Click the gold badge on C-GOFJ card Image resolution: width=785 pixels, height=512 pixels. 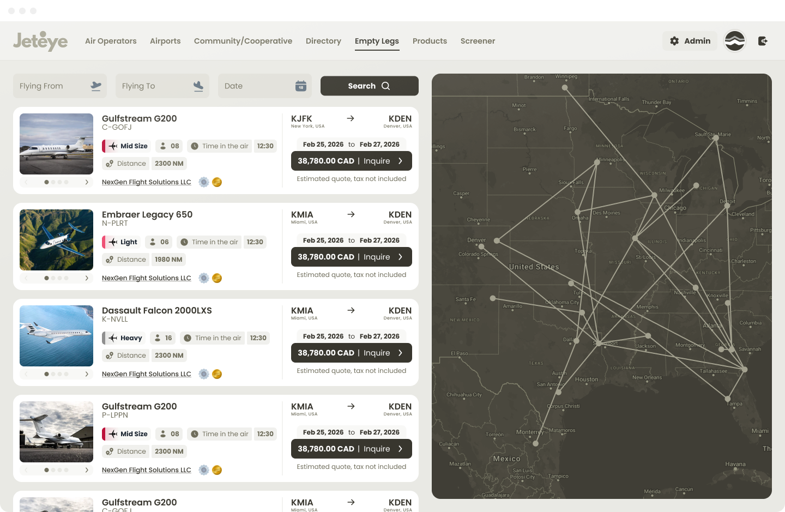point(217,182)
